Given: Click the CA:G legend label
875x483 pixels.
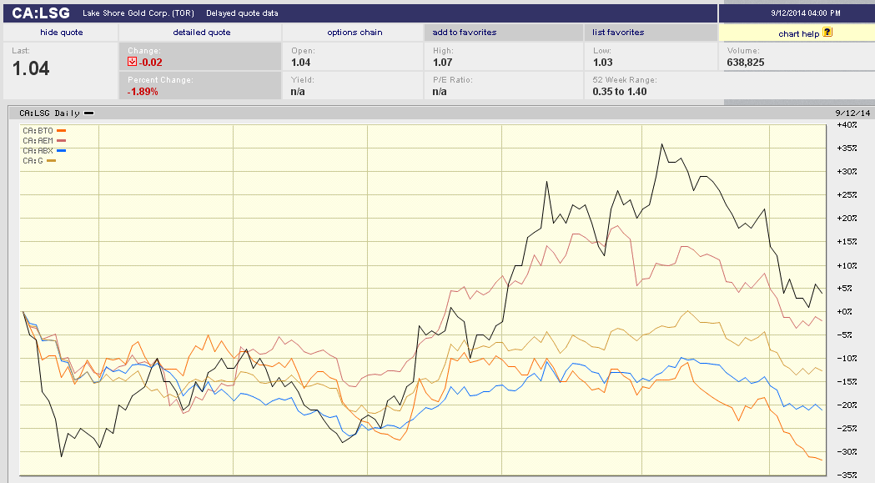Looking at the screenshot, I should pyautogui.click(x=33, y=161).
